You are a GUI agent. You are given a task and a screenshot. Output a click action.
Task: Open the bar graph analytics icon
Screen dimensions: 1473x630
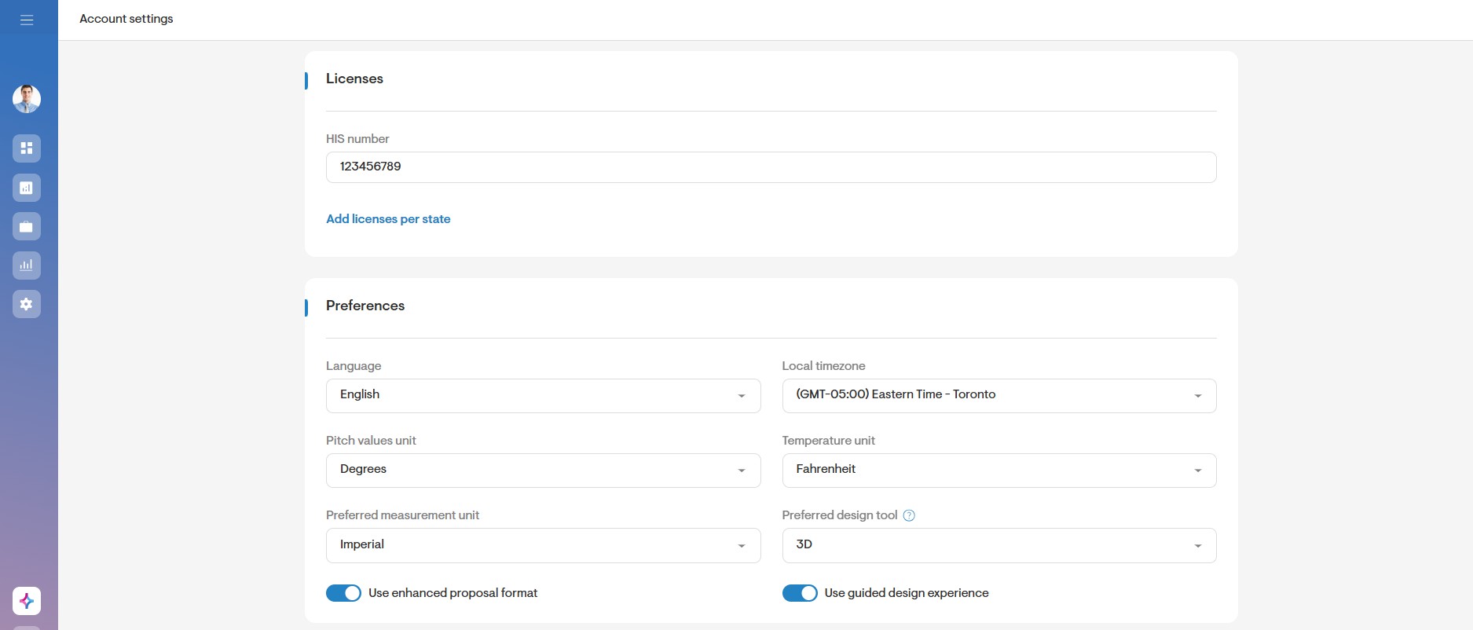coord(27,266)
